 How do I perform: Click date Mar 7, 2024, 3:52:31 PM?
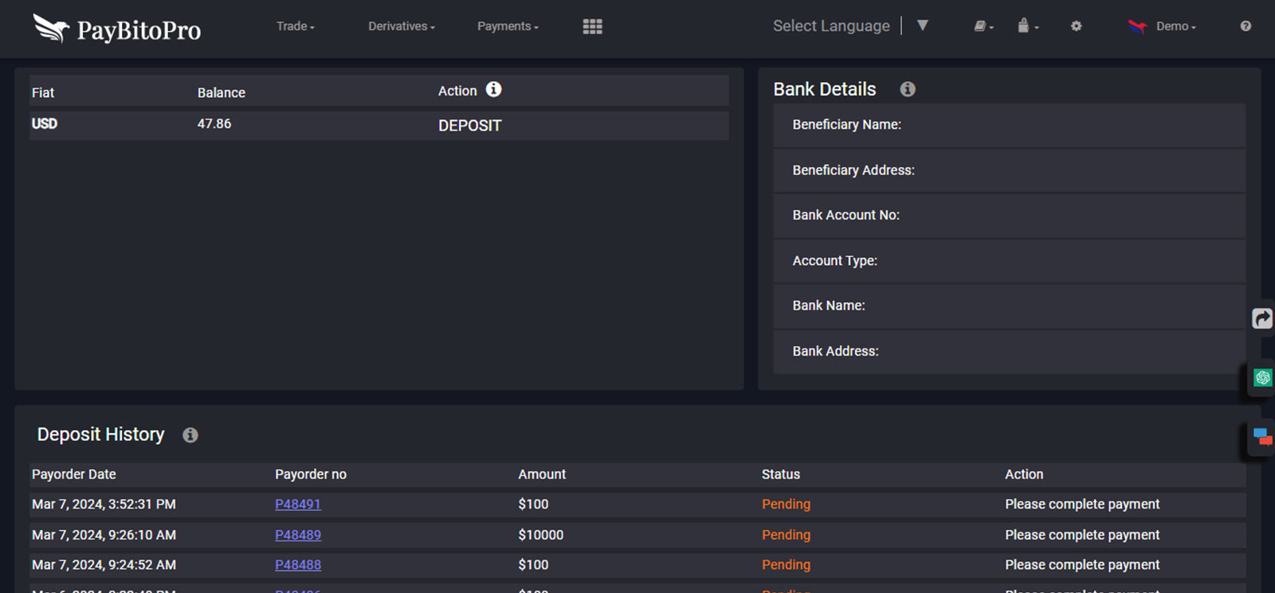click(x=104, y=504)
